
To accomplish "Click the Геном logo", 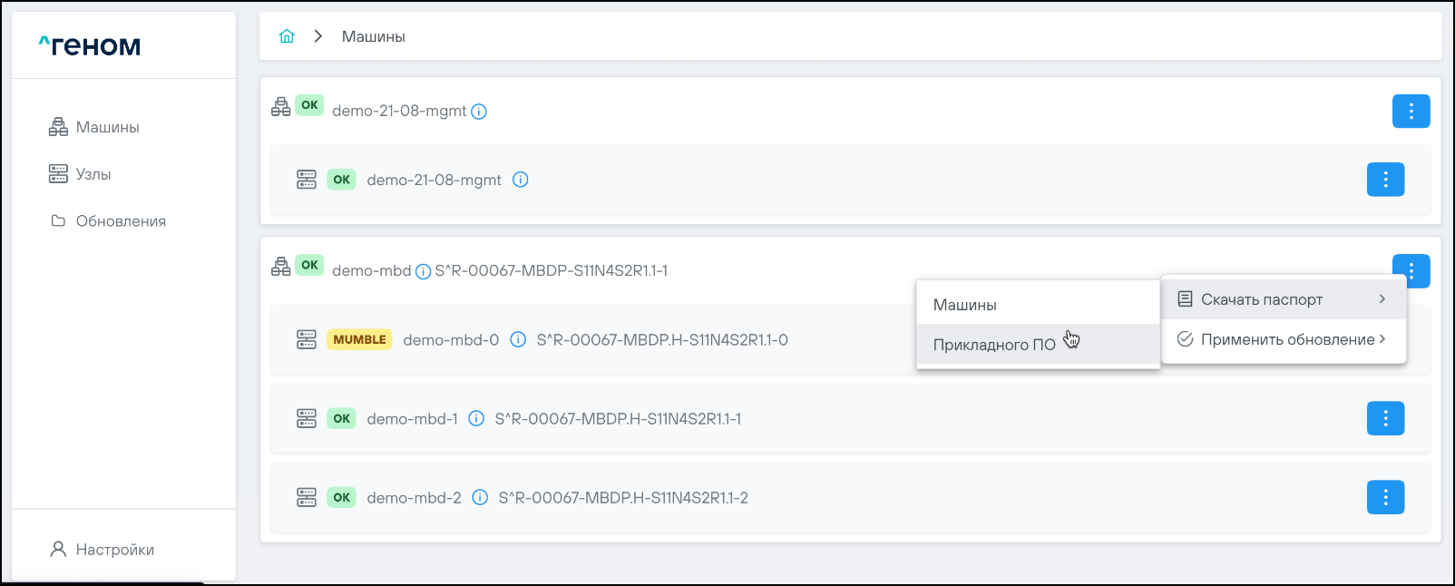I will (90, 45).
